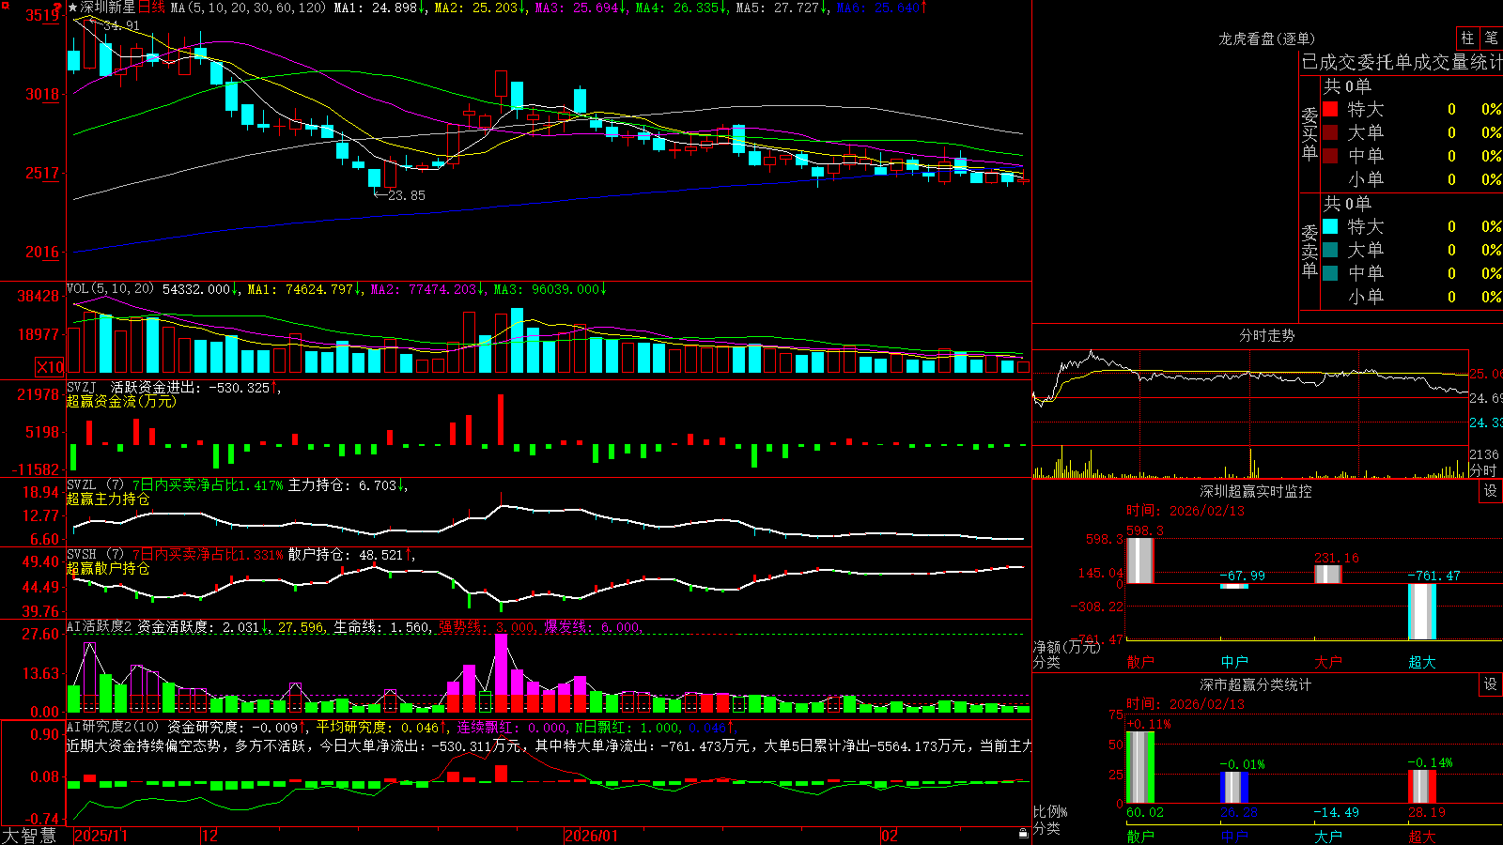Click the lock icon at the chart's date axis
Screen dimensions: 1503x845
tap(1024, 834)
